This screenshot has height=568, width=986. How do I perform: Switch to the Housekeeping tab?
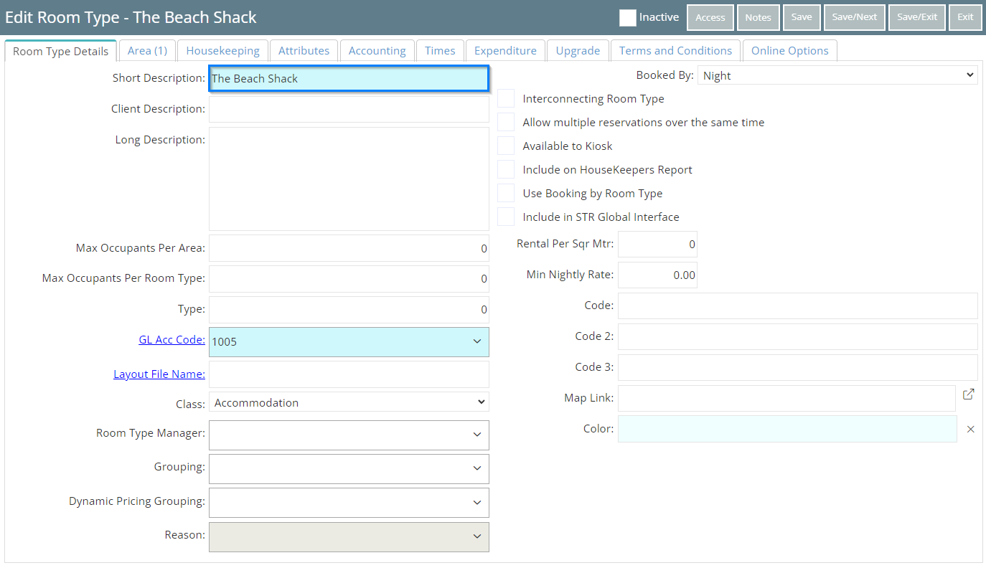pos(222,51)
